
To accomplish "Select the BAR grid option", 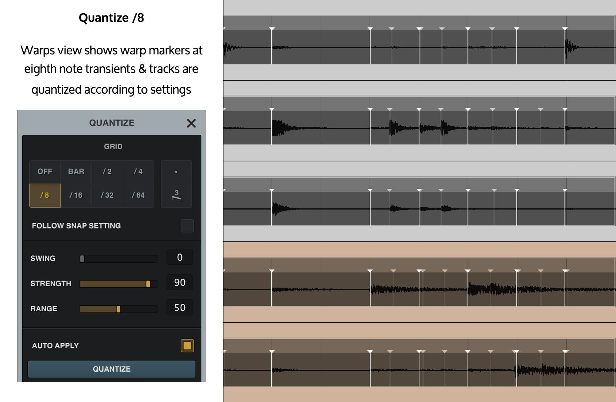I will click(x=76, y=172).
